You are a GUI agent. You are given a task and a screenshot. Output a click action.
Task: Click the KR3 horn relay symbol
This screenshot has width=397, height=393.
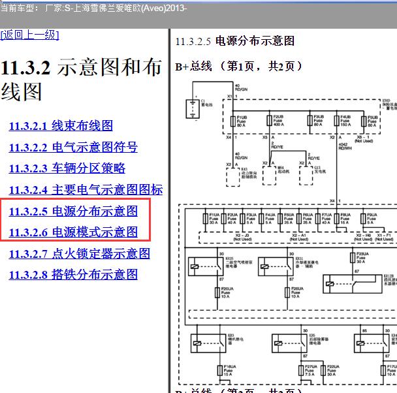(x=208, y=343)
